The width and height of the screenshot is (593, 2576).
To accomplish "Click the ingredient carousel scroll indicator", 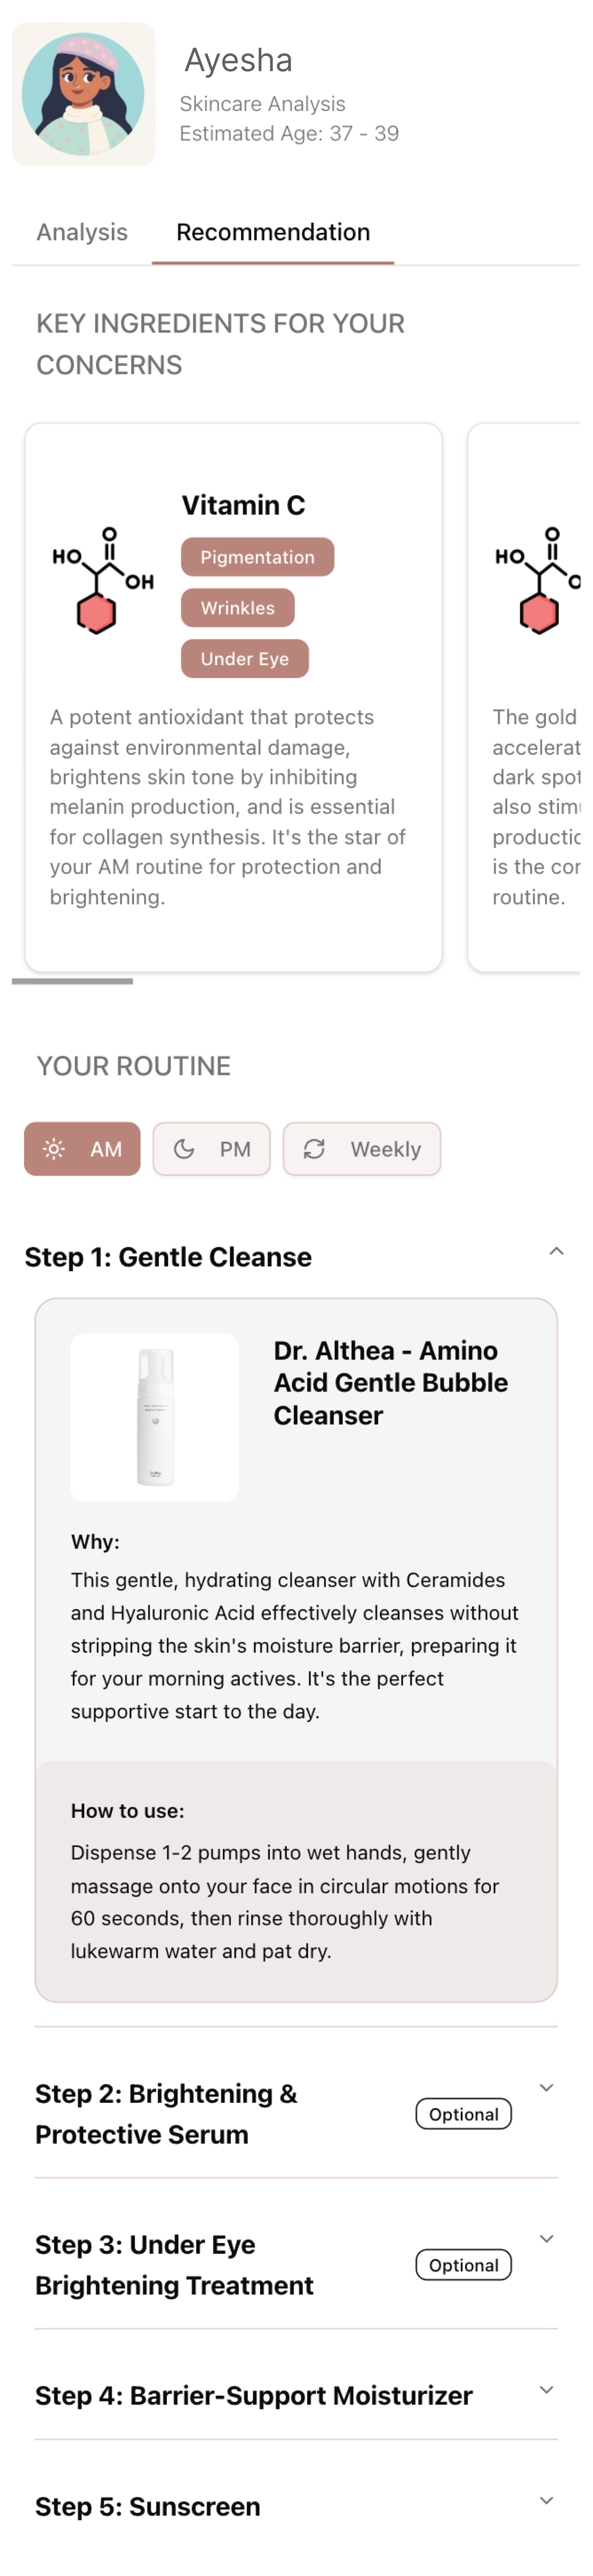I will coord(72,981).
